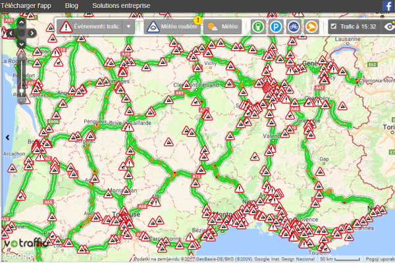The width and height of the screenshot is (395, 263).
Task: Open the 'Solutions entreprise' link
Action: click(x=121, y=6)
